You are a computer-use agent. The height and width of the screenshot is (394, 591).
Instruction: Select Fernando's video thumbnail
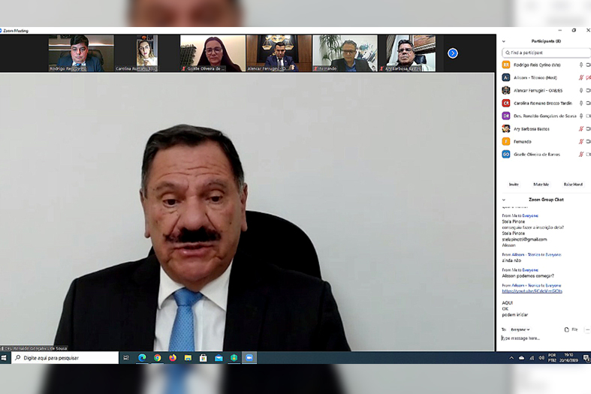click(x=345, y=53)
